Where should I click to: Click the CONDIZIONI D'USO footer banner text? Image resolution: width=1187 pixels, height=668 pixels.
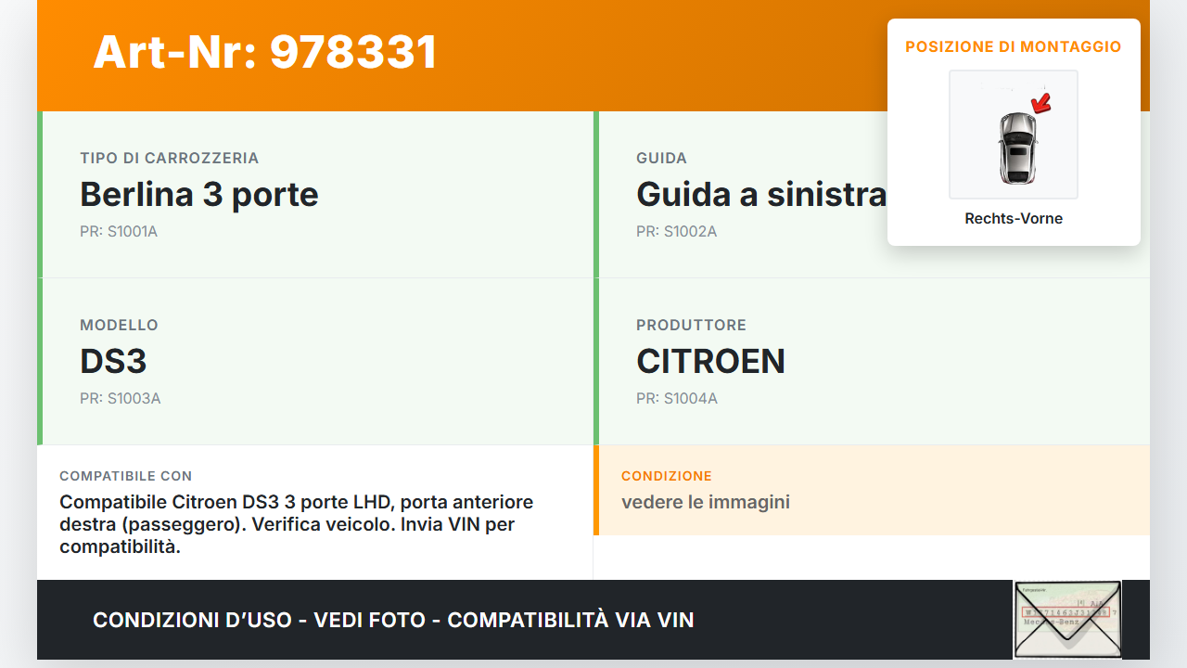(393, 620)
